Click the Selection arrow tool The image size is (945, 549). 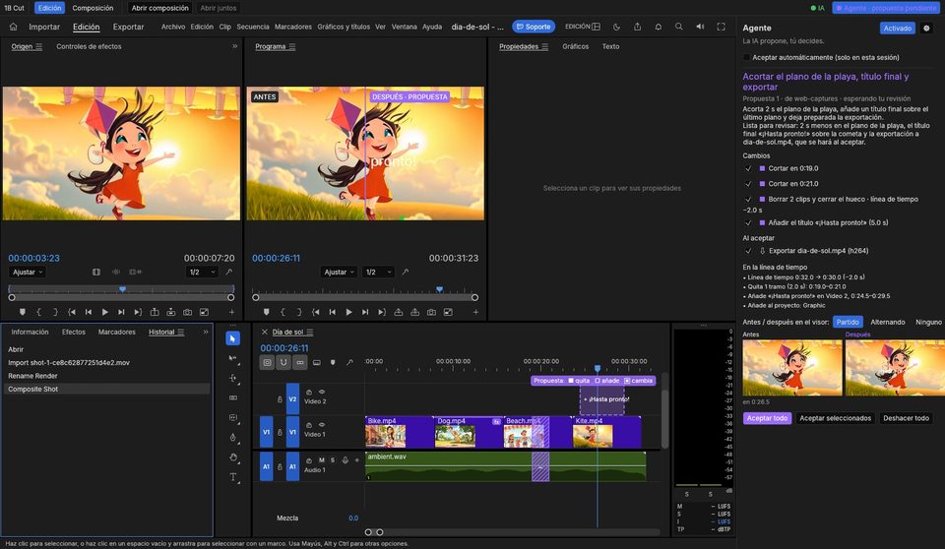point(232,338)
